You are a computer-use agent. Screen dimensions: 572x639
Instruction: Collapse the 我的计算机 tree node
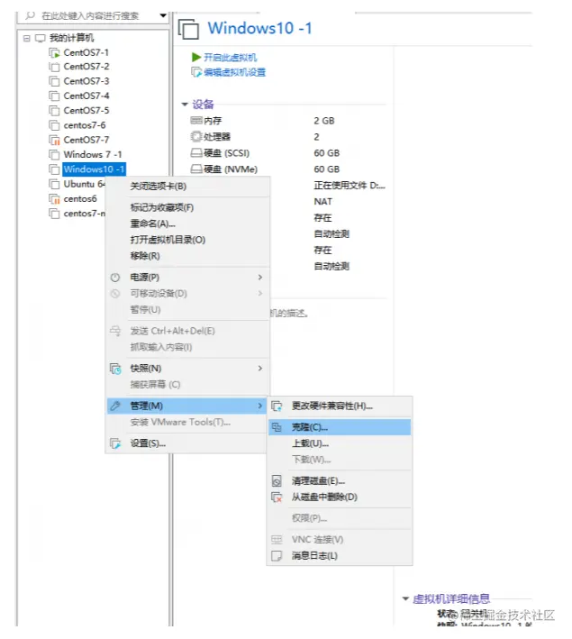coord(26,39)
